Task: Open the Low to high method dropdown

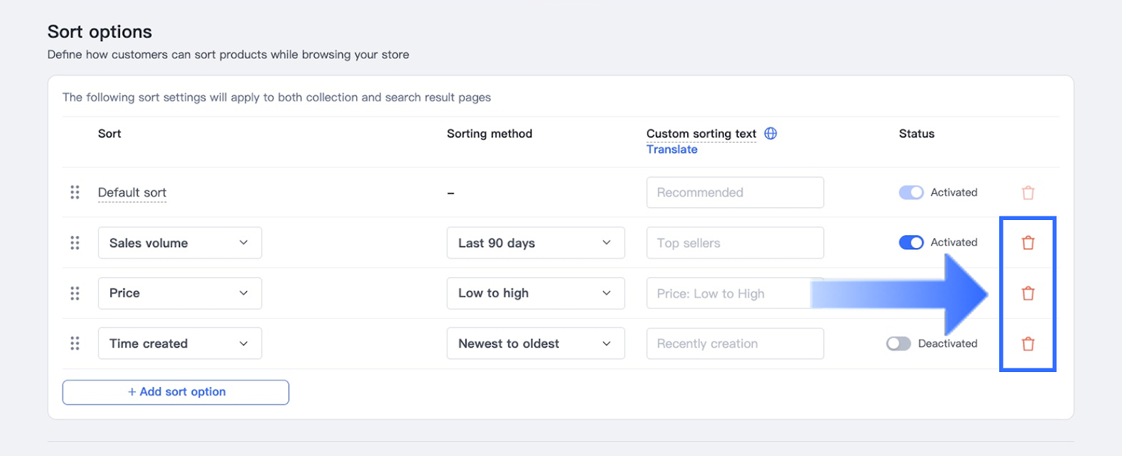Action: click(535, 293)
